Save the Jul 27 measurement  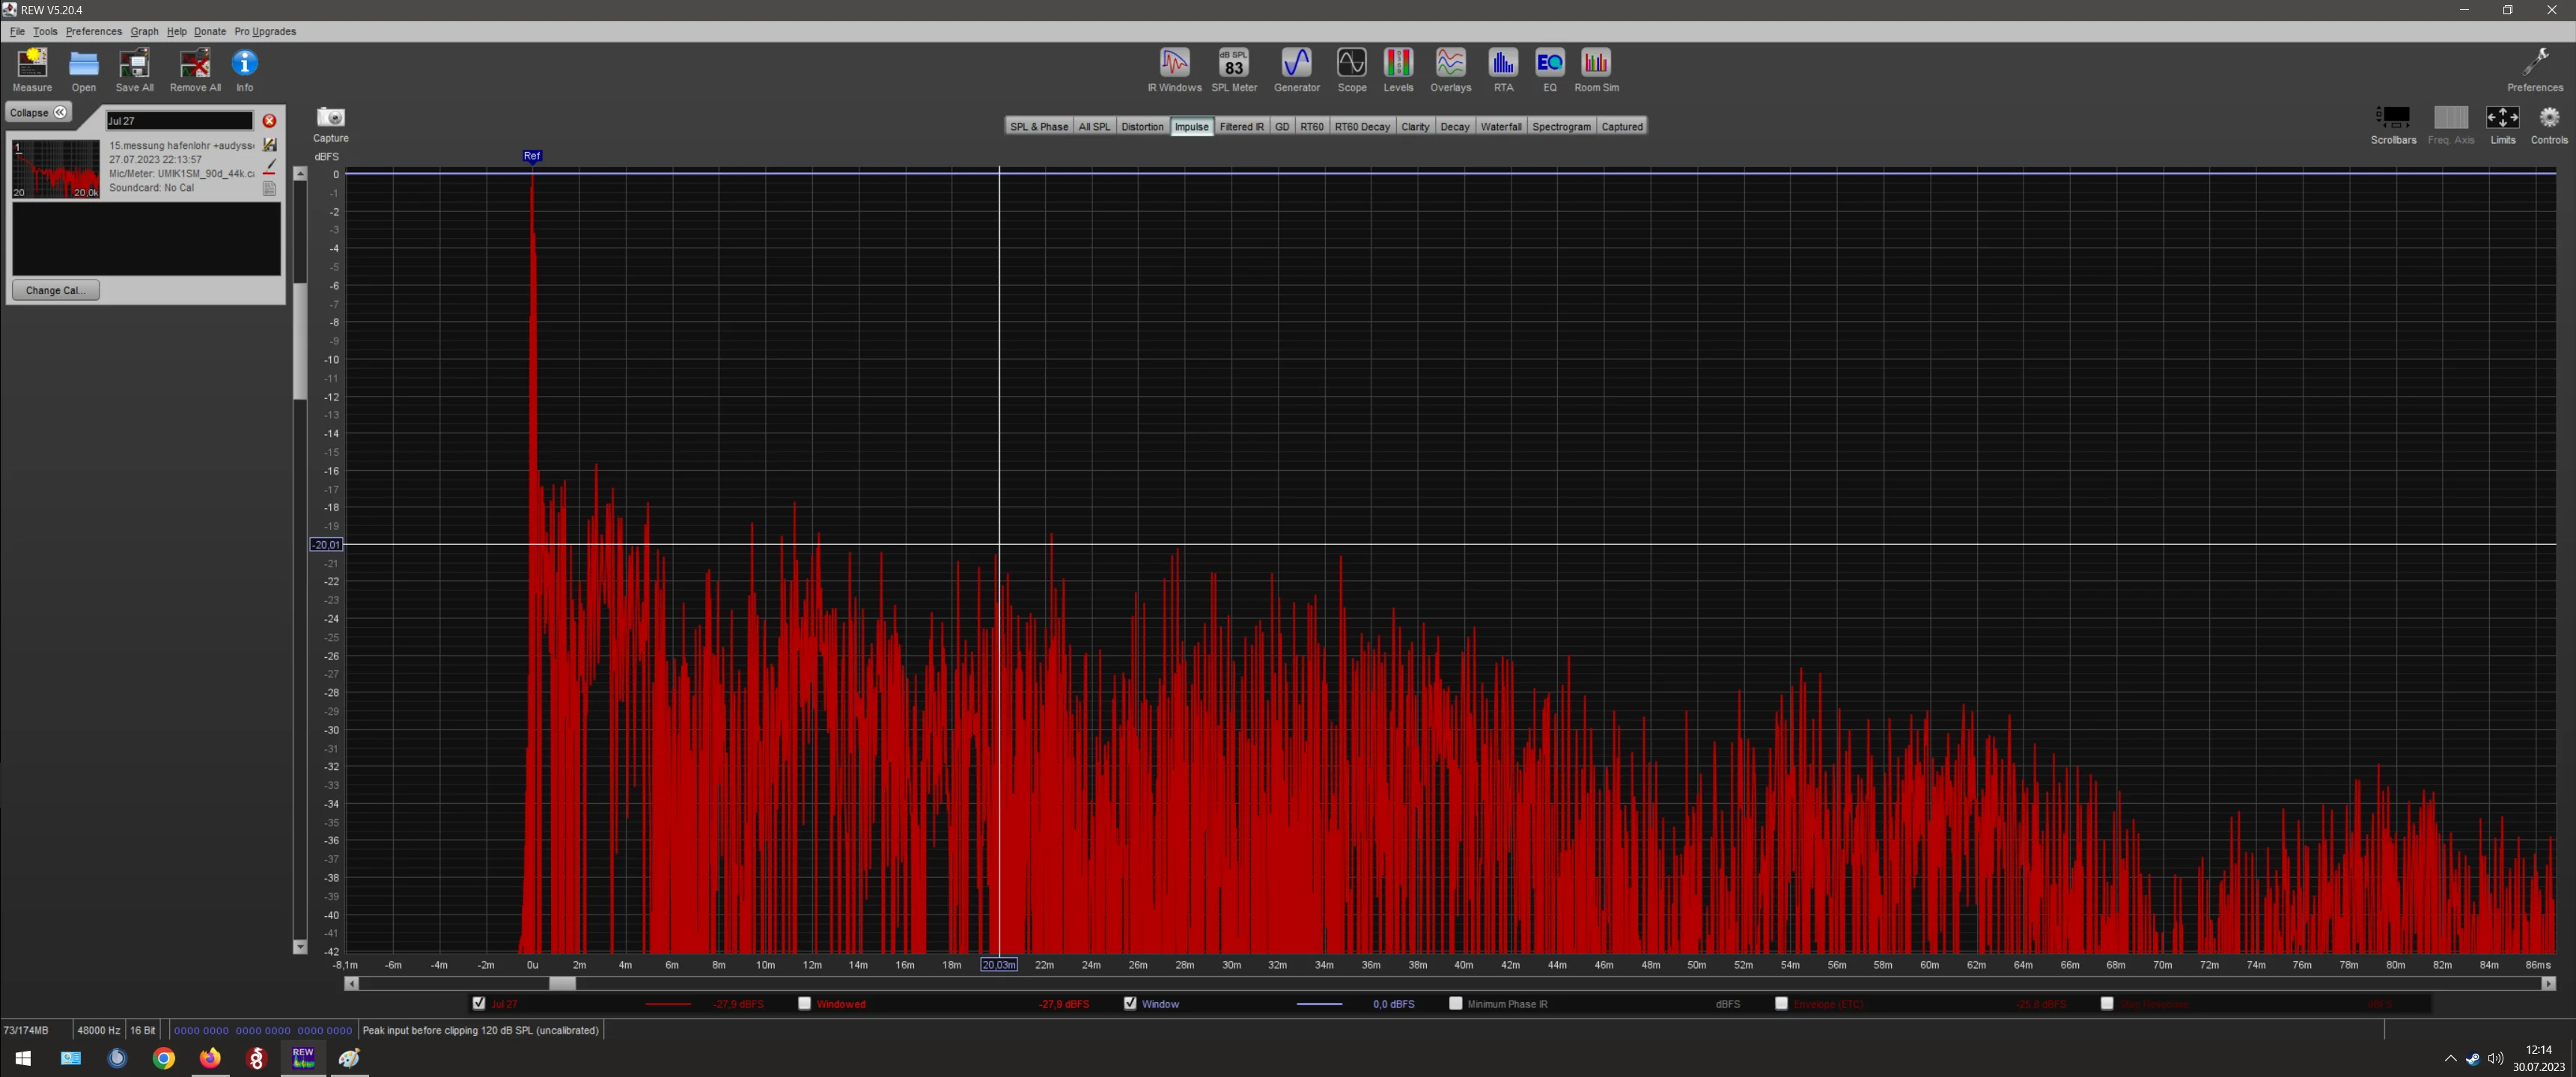coord(269,145)
